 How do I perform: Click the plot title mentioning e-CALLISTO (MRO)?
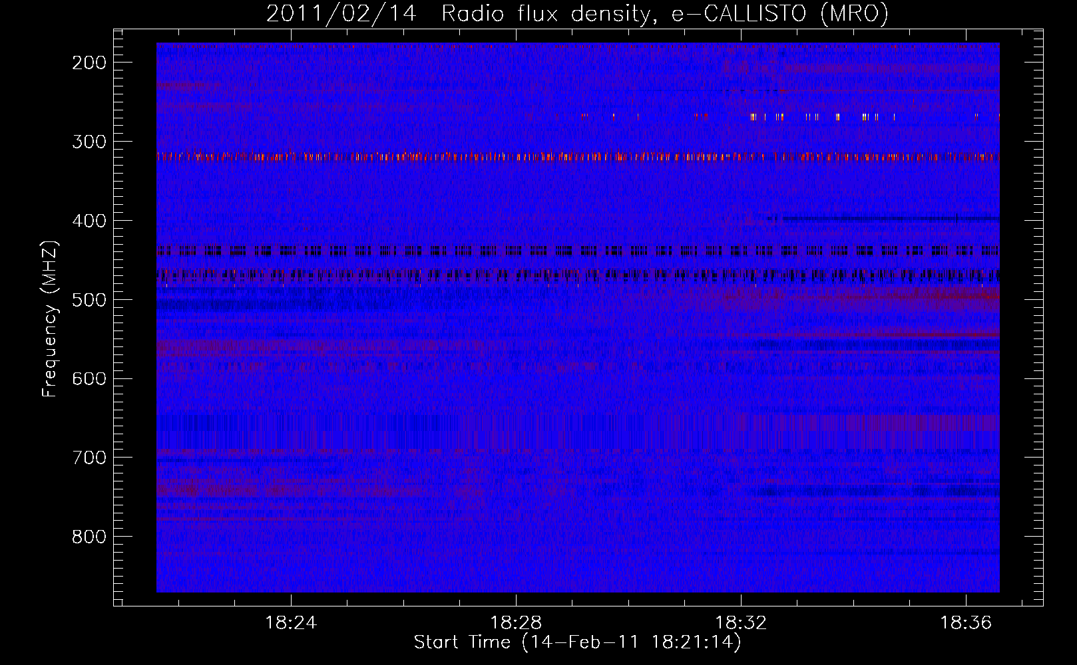click(x=577, y=13)
